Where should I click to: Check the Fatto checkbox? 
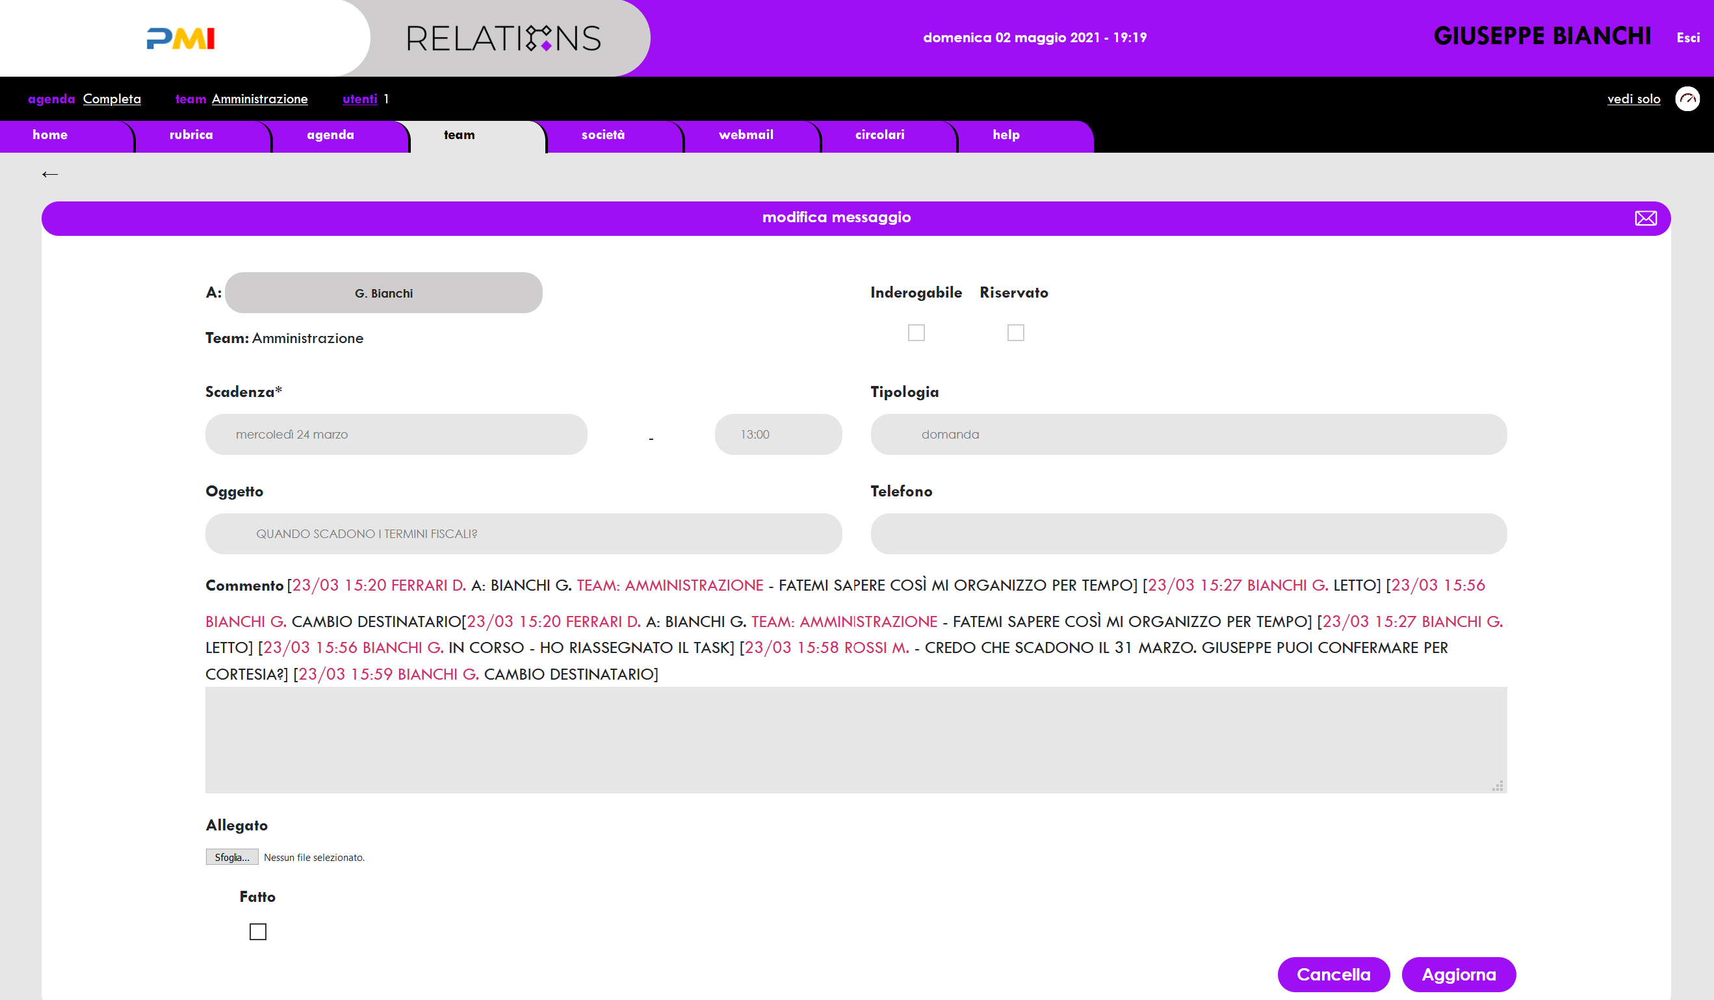pyautogui.click(x=258, y=931)
